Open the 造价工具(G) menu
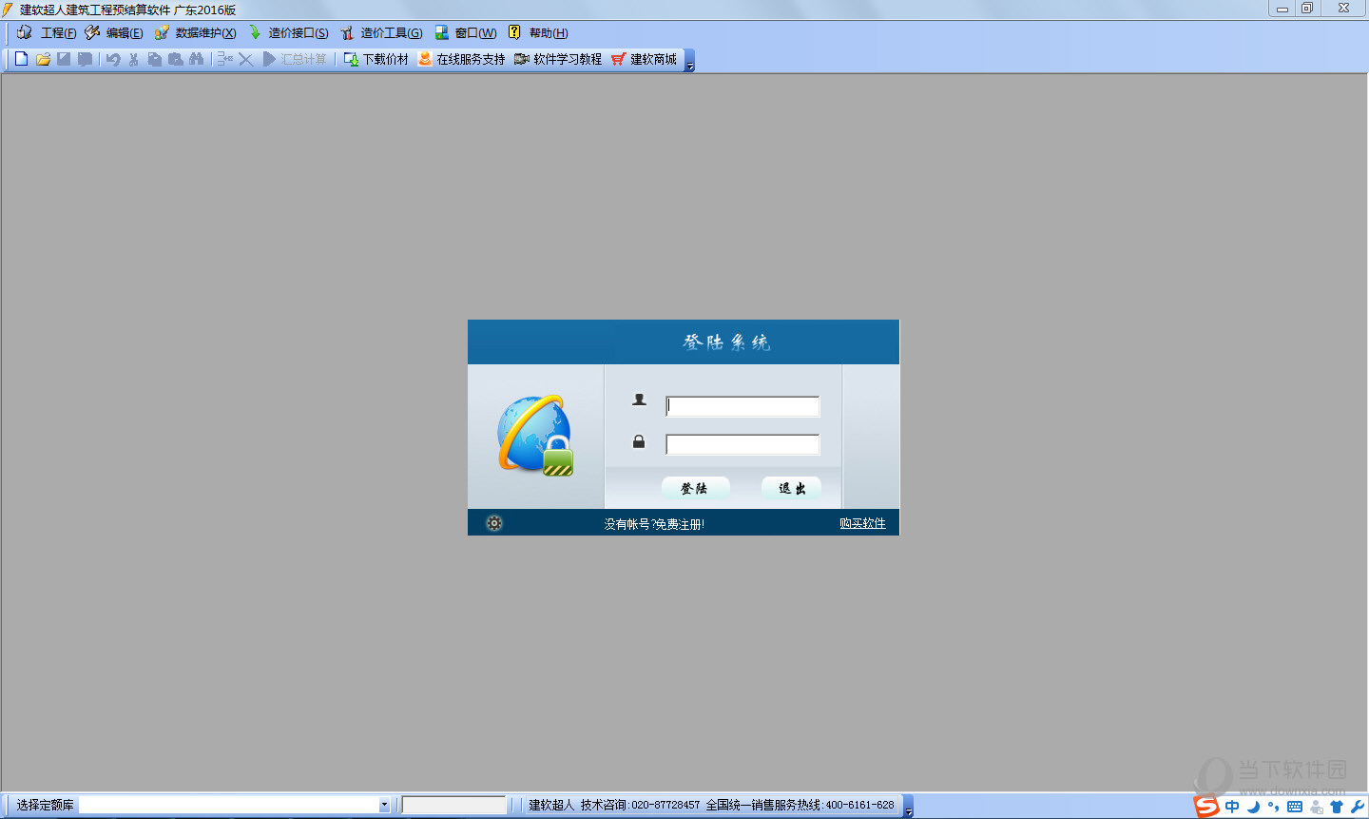Image resolution: width=1369 pixels, height=819 pixels. (x=381, y=33)
